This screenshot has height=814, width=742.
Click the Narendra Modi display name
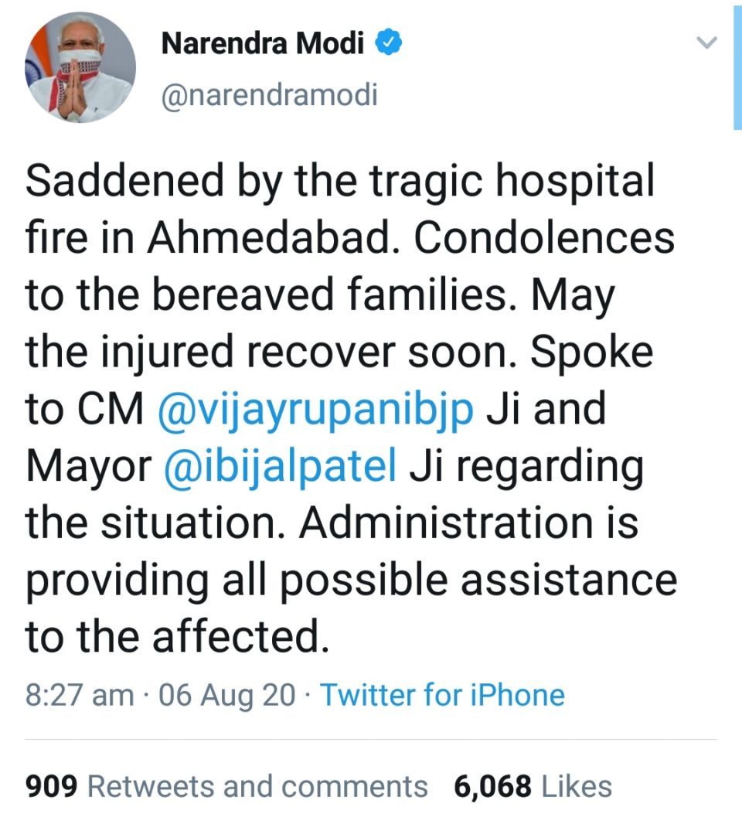click(x=262, y=44)
